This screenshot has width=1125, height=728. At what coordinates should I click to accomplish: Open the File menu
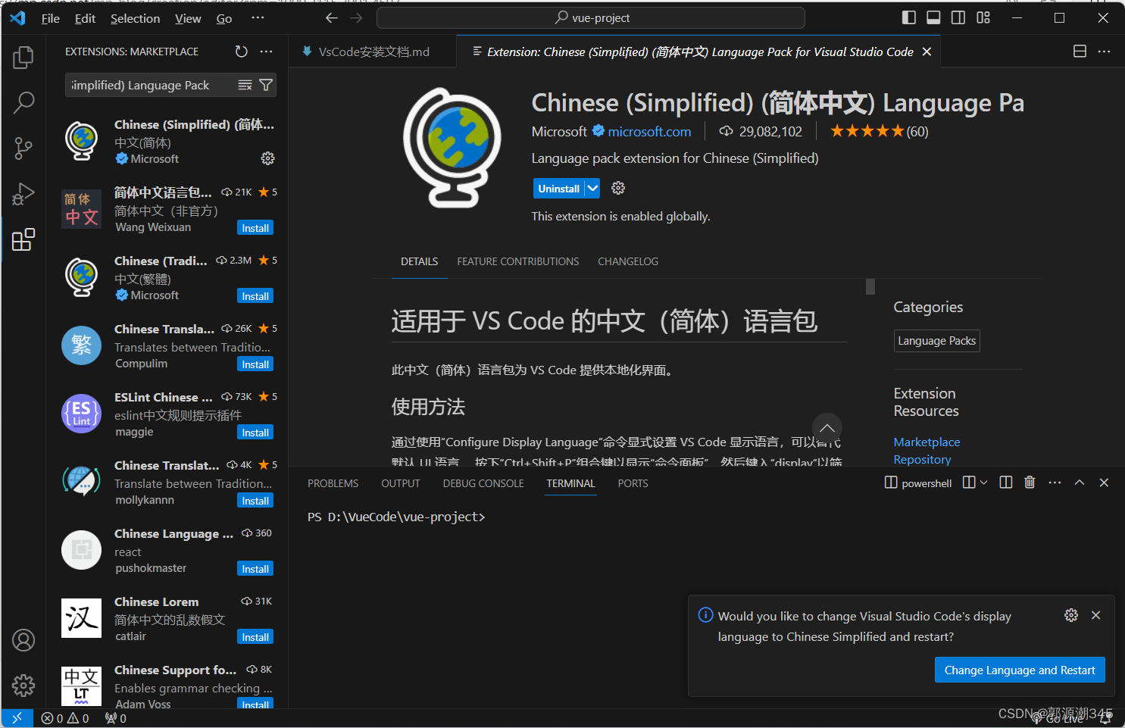coord(51,18)
